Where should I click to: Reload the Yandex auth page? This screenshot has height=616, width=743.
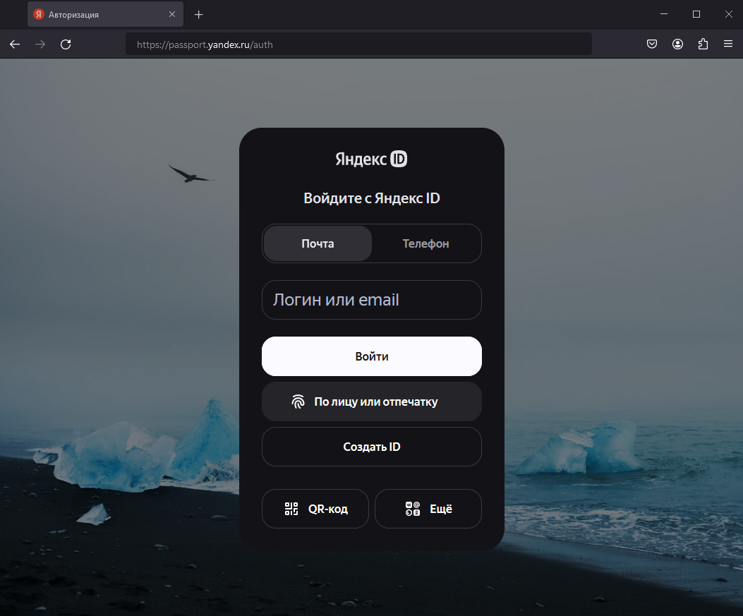pyautogui.click(x=66, y=44)
